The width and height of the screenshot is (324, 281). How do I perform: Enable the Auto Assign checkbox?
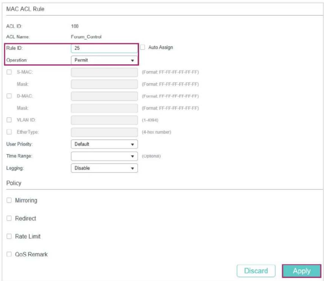coord(142,47)
